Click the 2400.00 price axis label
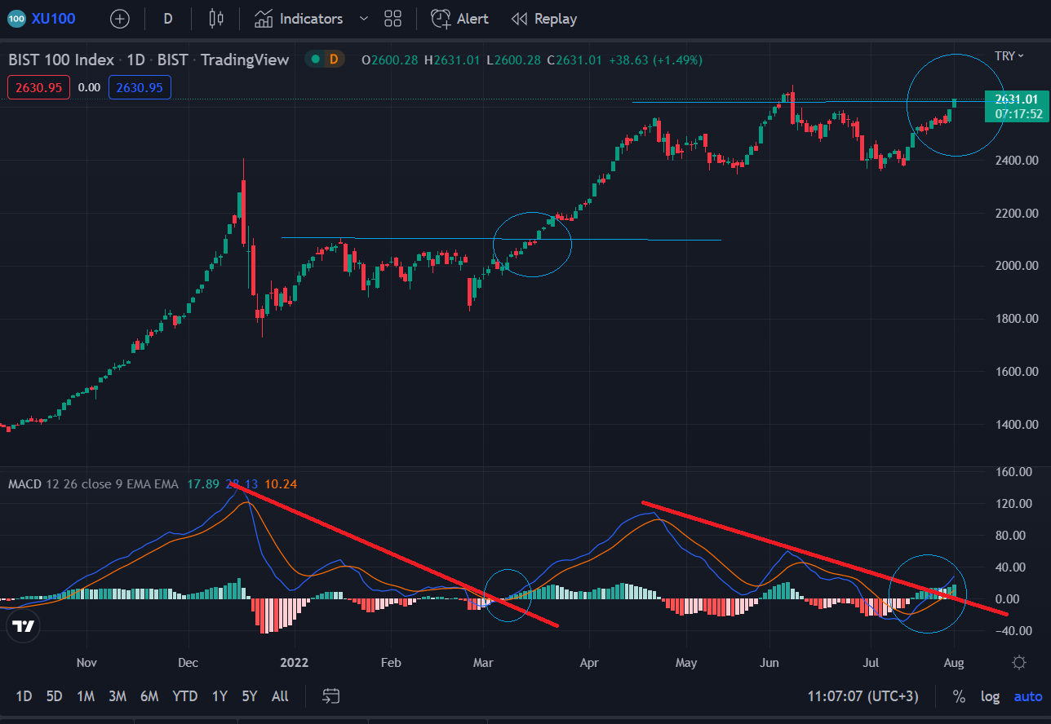Image resolution: width=1051 pixels, height=724 pixels. click(x=1015, y=160)
